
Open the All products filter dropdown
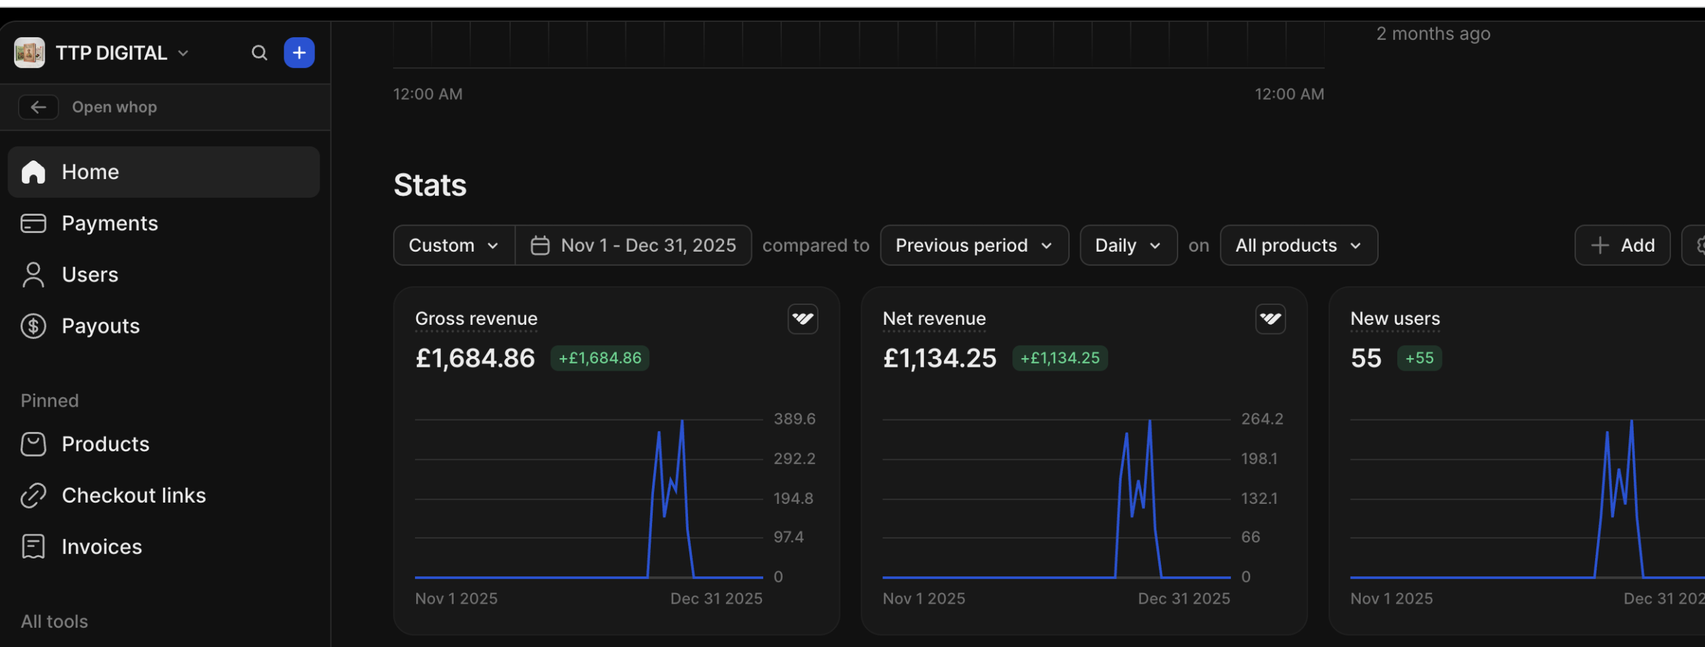click(x=1297, y=245)
